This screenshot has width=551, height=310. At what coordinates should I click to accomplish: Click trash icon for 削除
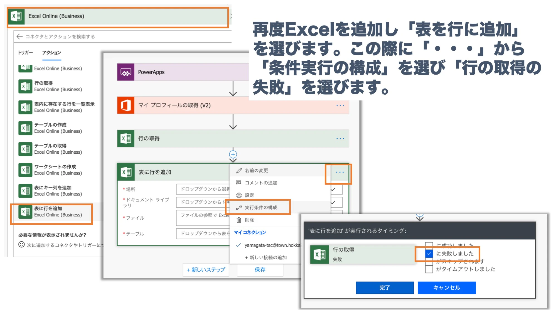(x=239, y=220)
